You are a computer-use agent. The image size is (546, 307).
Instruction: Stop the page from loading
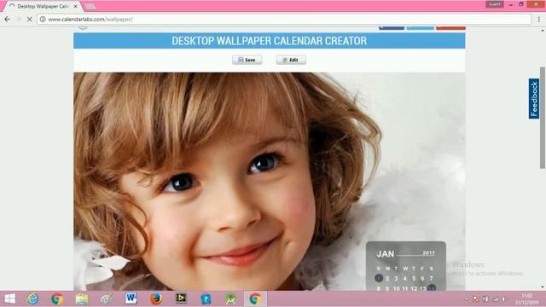(x=30, y=20)
